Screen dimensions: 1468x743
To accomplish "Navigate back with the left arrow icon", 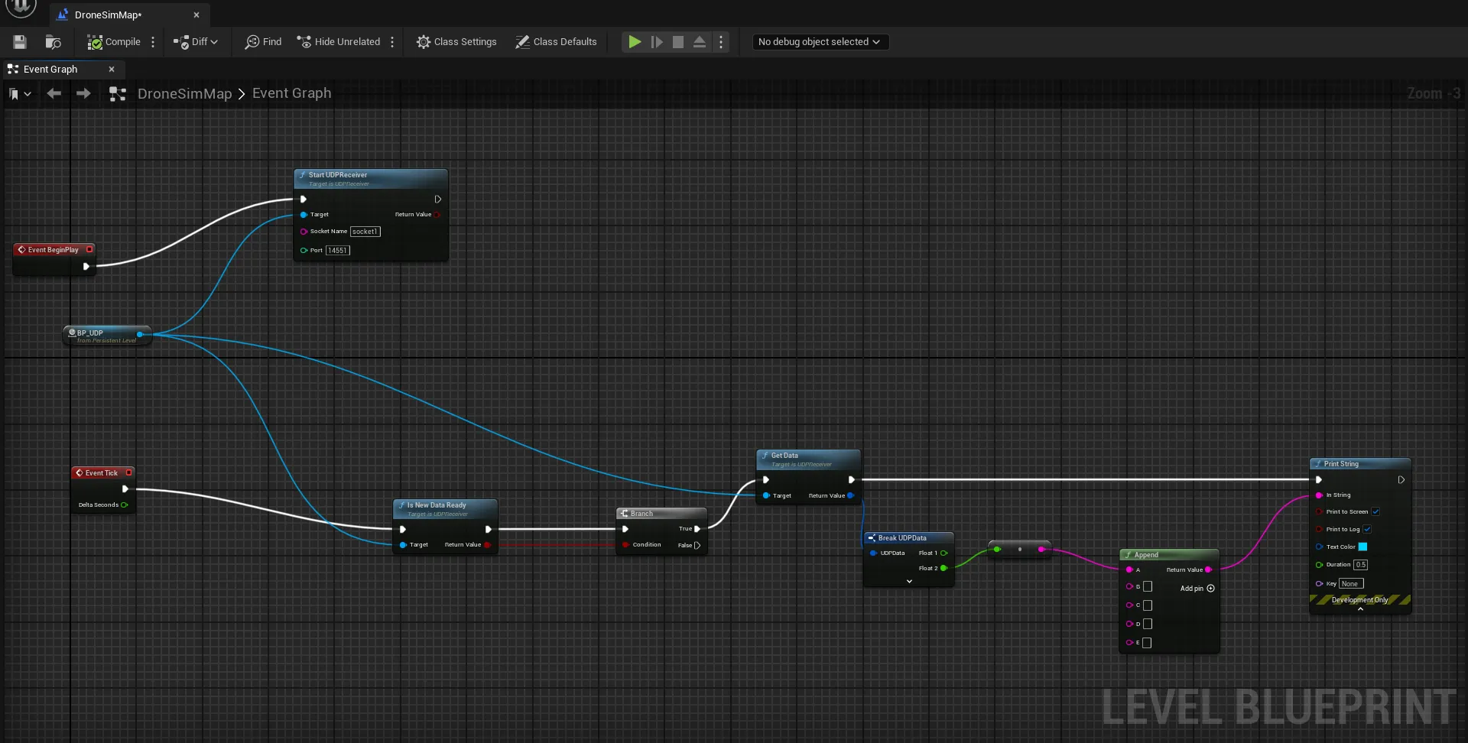I will click(54, 93).
